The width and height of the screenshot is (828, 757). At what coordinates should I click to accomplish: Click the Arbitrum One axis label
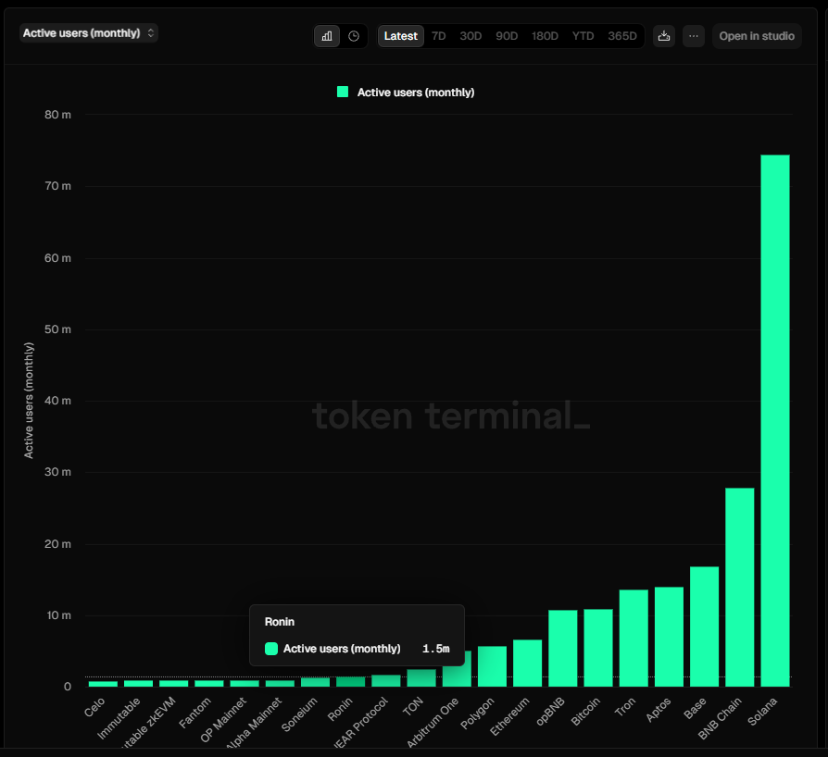[x=432, y=722]
